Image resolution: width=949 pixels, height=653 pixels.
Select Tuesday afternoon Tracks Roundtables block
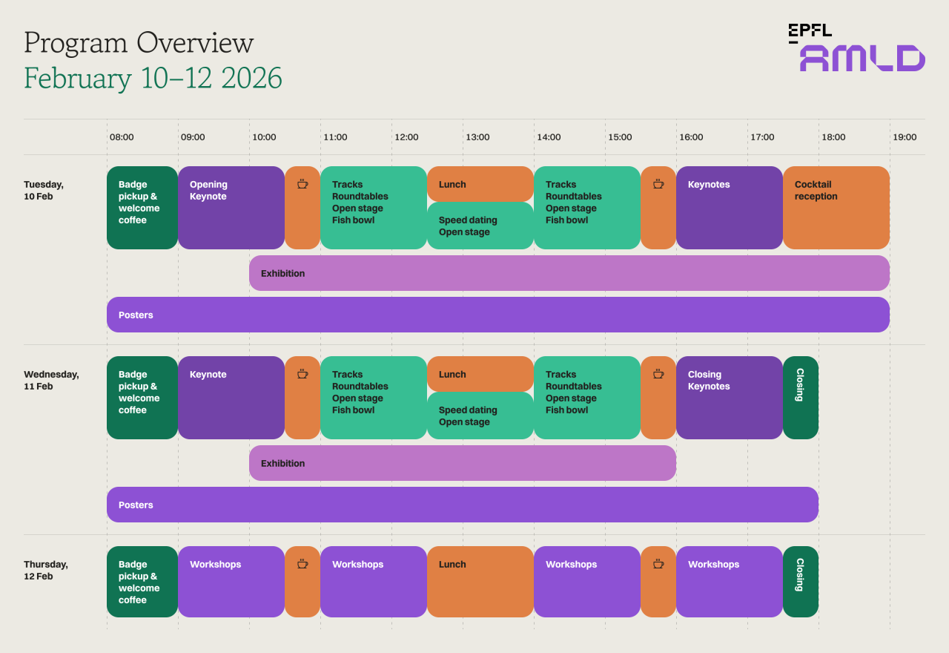click(587, 208)
